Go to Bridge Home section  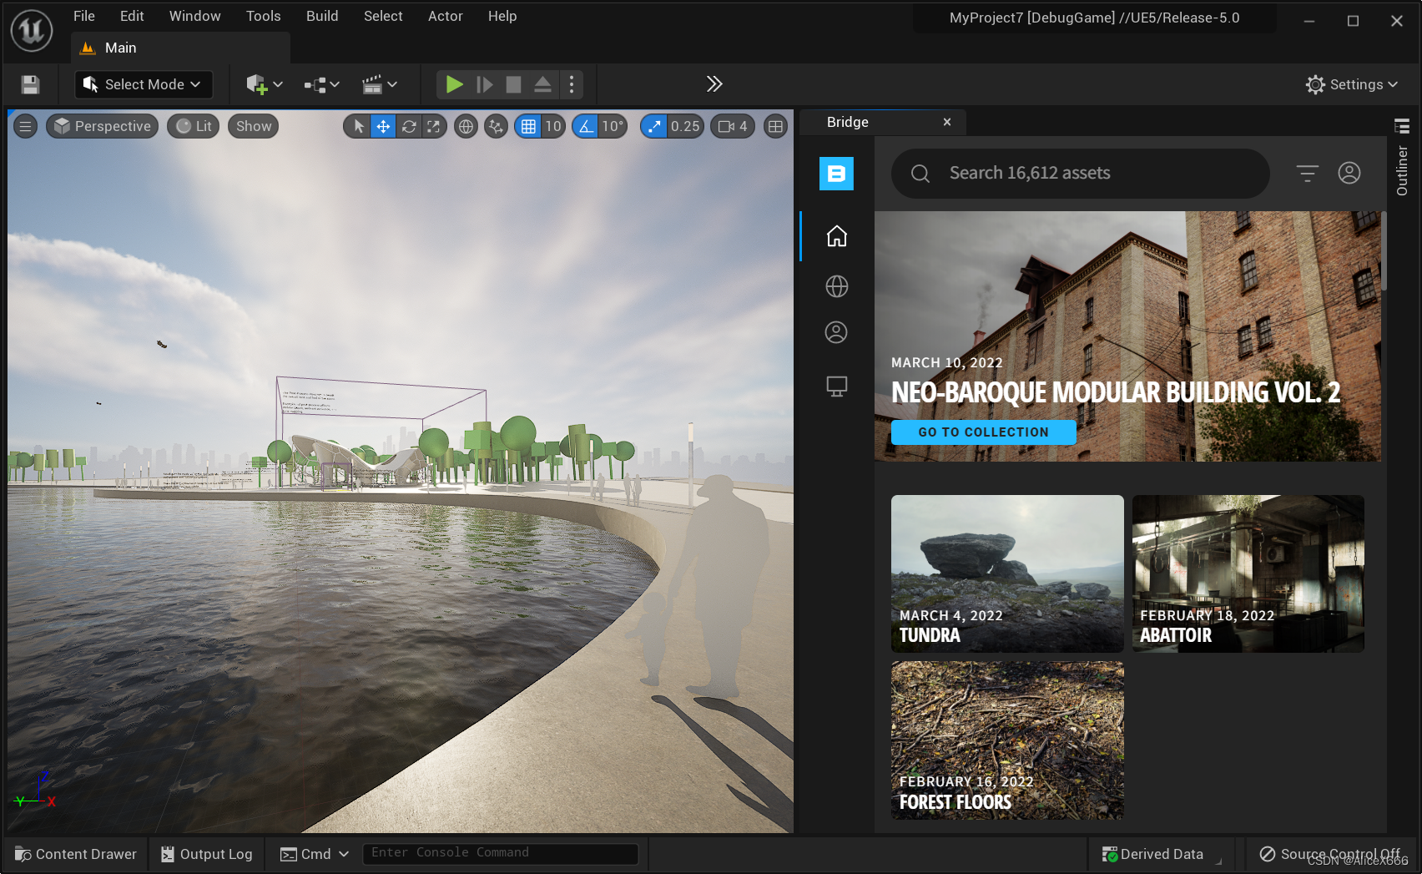pyautogui.click(x=836, y=236)
